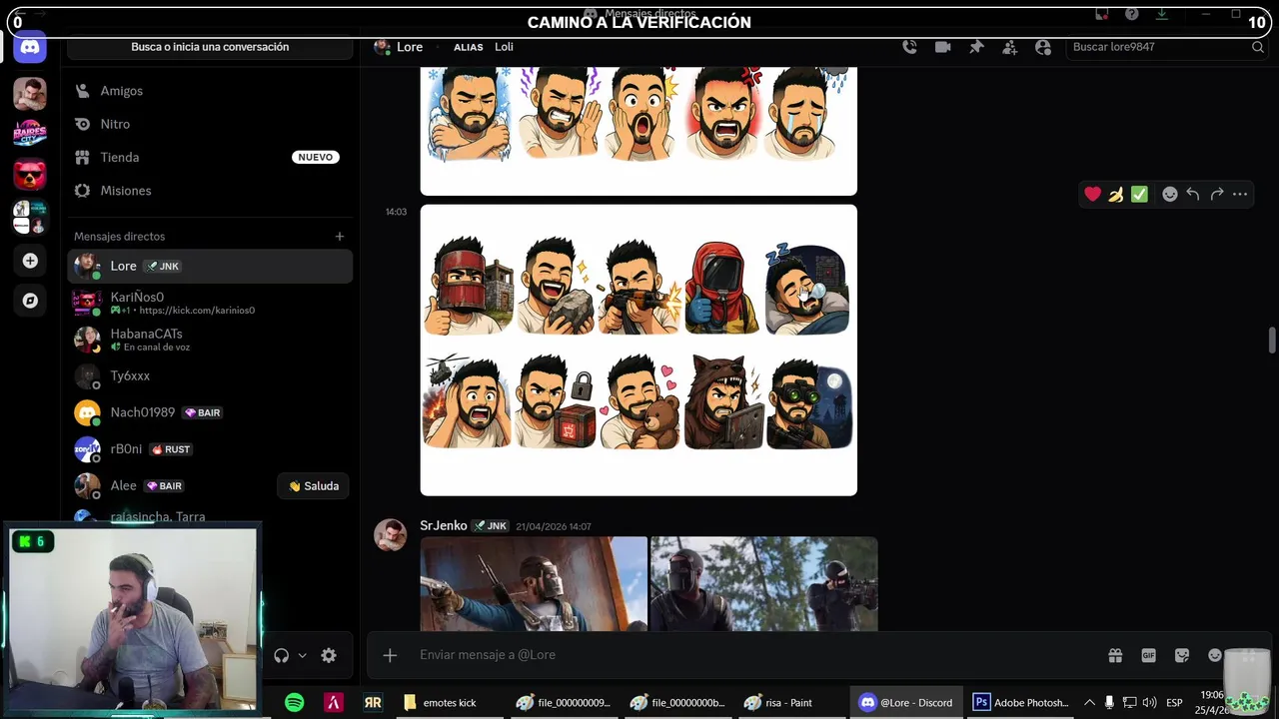Open the add reaction smiley picker
Image resolution: width=1279 pixels, height=719 pixels.
1169,194
